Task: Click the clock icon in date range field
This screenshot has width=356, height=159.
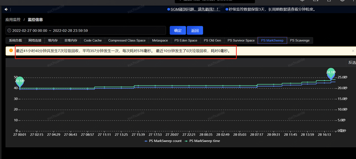Action: pos(9,30)
